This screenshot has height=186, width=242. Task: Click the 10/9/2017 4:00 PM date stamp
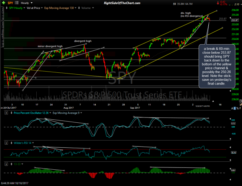[x=203, y=106]
